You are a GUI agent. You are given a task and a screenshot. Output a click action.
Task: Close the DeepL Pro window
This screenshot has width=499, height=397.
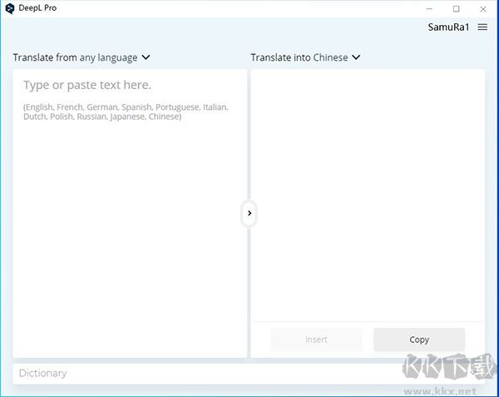click(483, 9)
